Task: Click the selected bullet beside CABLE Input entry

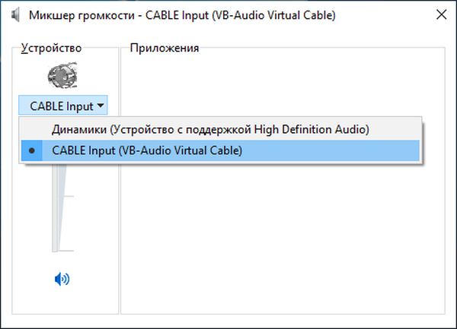Action: coord(32,150)
